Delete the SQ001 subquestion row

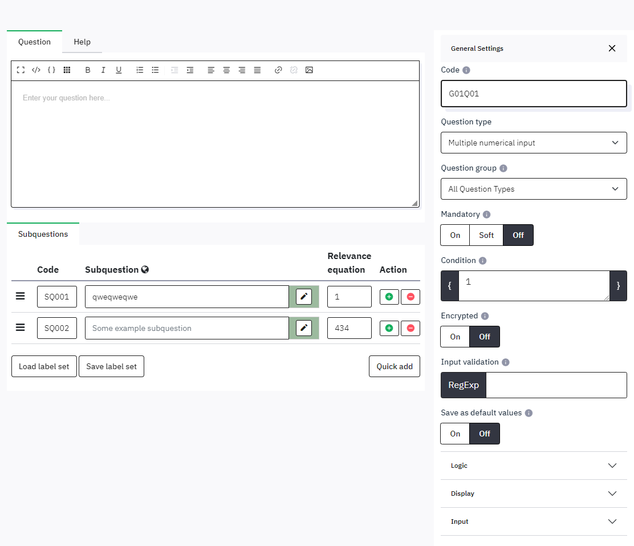click(x=410, y=297)
